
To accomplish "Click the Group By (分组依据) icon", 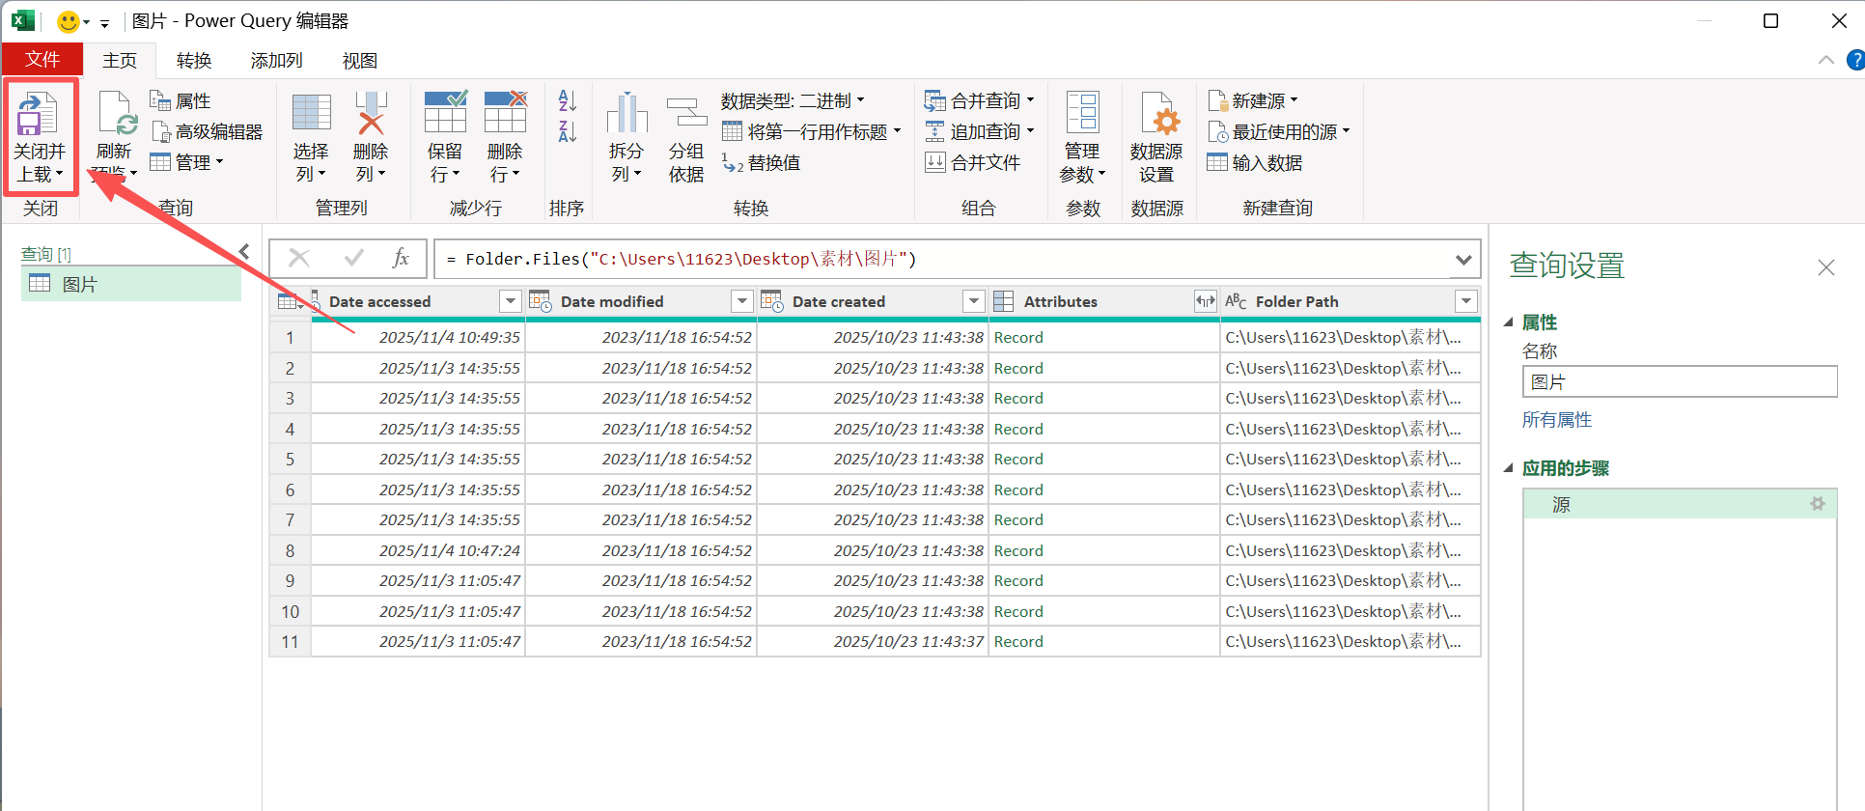I will (686, 112).
